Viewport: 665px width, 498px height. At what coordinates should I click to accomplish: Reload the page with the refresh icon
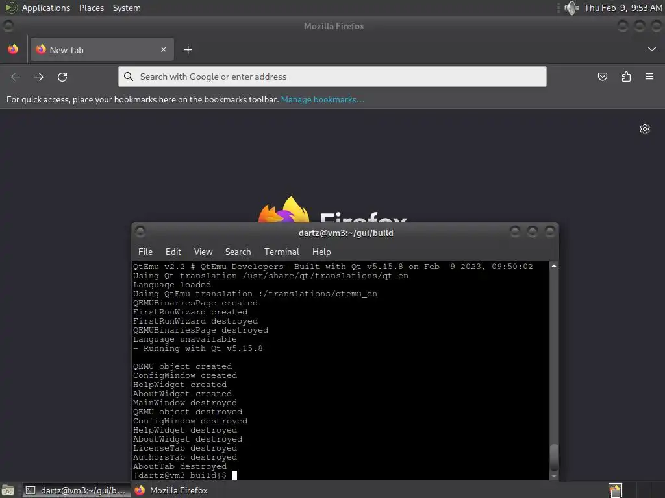tap(62, 77)
